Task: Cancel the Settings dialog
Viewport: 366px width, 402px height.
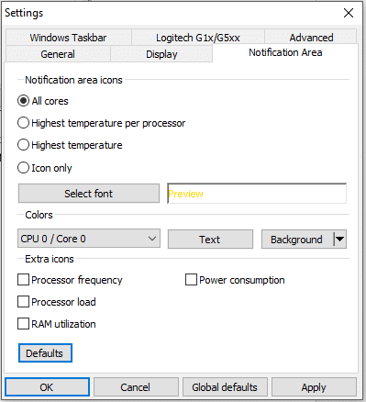Action: tap(136, 387)
